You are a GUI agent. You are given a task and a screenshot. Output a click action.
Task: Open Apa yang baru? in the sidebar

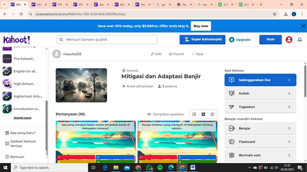pos(20,133)
